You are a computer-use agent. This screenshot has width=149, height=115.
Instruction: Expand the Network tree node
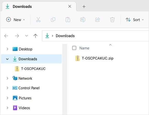click(7, 78)
